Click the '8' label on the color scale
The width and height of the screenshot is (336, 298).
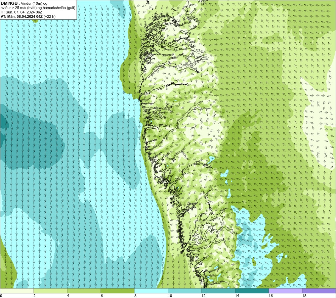tap(135, 296)
